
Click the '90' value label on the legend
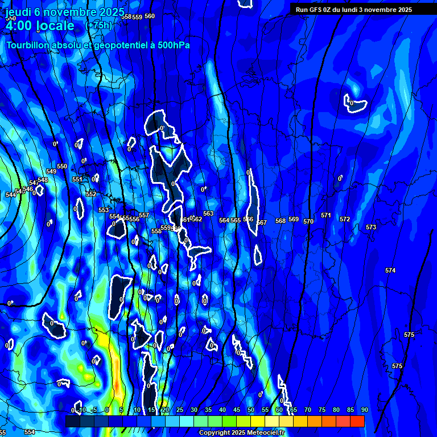[364, 410]
